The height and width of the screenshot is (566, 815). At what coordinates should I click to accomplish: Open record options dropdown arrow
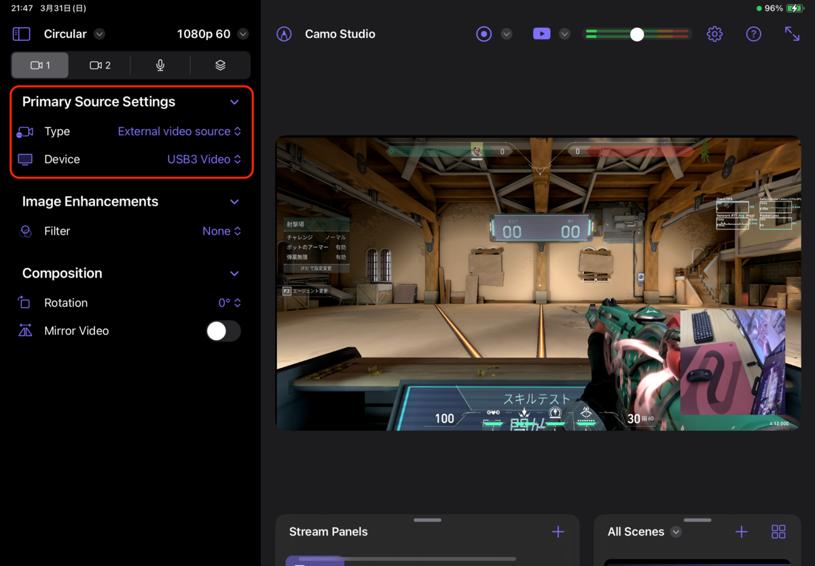tap(506, 34)
